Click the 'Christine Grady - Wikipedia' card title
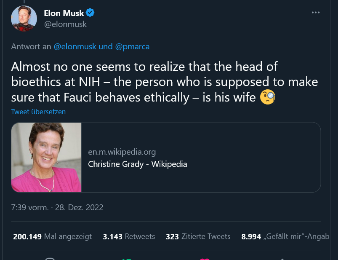338x260 pixels. click(137, 164)
